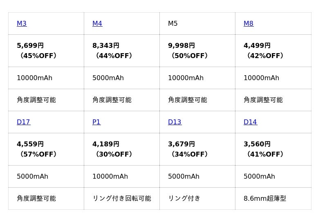Open the P1 product link
Screen dimensions: 327x222
pyautogui.click(x=96, y=122)
